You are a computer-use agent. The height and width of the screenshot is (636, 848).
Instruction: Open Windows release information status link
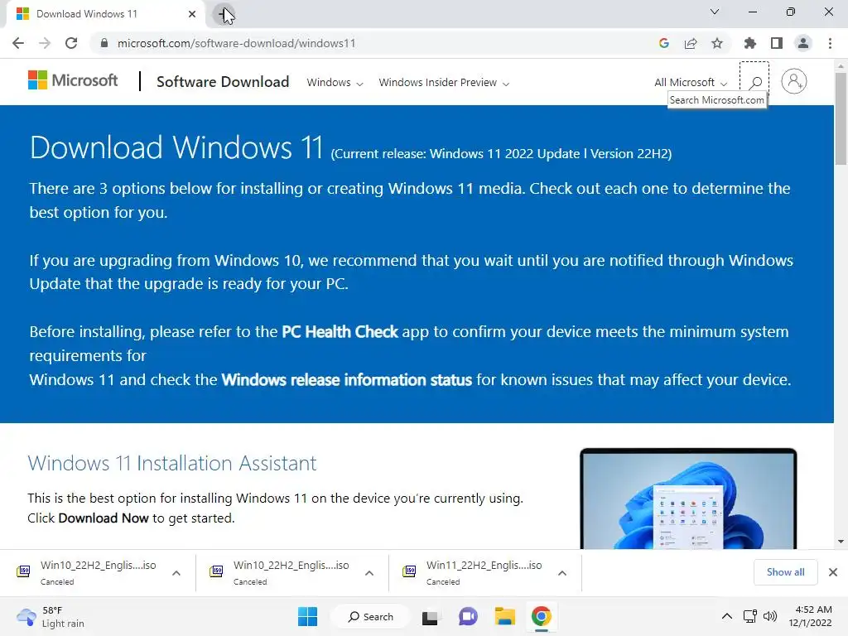(x=347, y=379)
